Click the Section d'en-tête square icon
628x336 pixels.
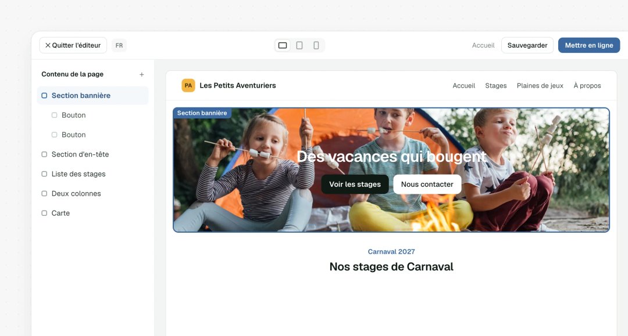click(x=44, y=154)
